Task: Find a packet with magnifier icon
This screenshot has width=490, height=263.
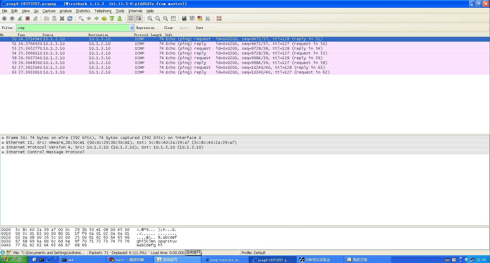Action: tap(81, 18)
